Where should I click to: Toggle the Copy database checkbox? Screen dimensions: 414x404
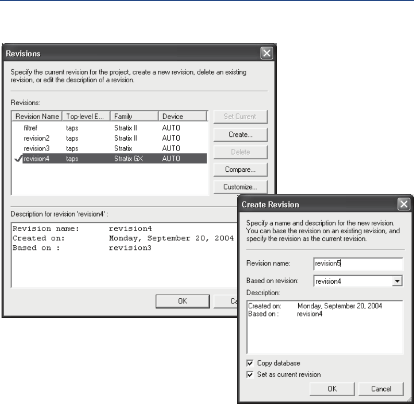pos(251,363)
